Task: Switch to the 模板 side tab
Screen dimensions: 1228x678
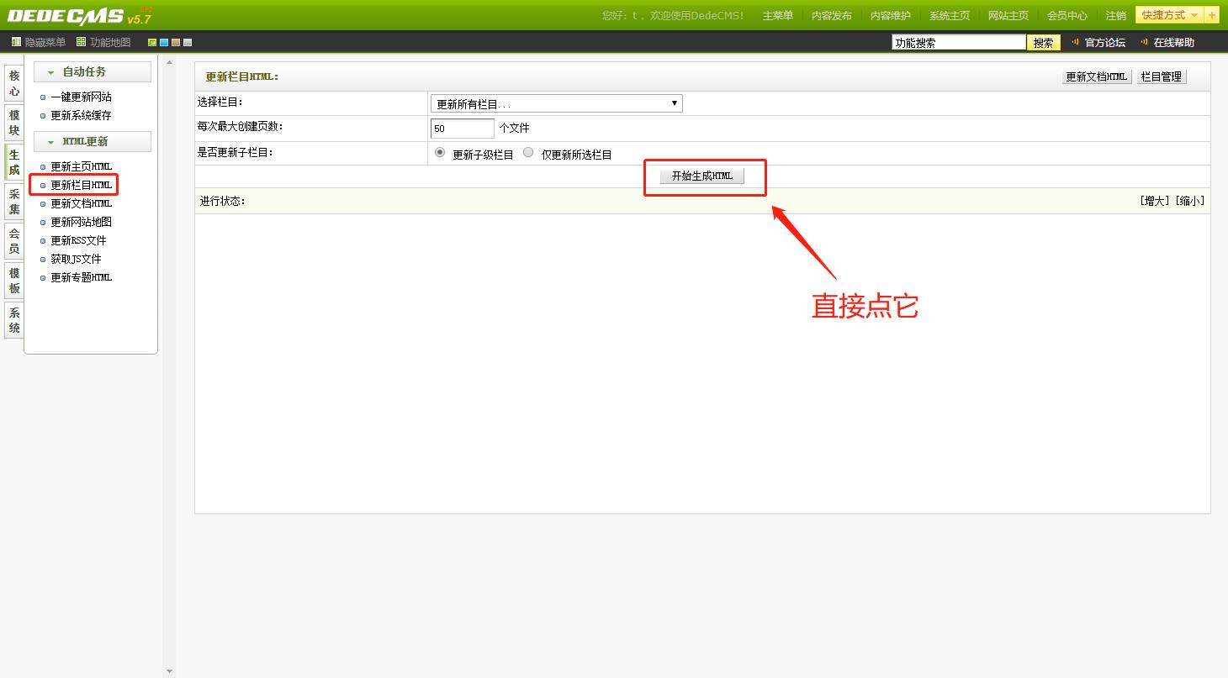Action: pyautogui.click(x=14, y=281)
